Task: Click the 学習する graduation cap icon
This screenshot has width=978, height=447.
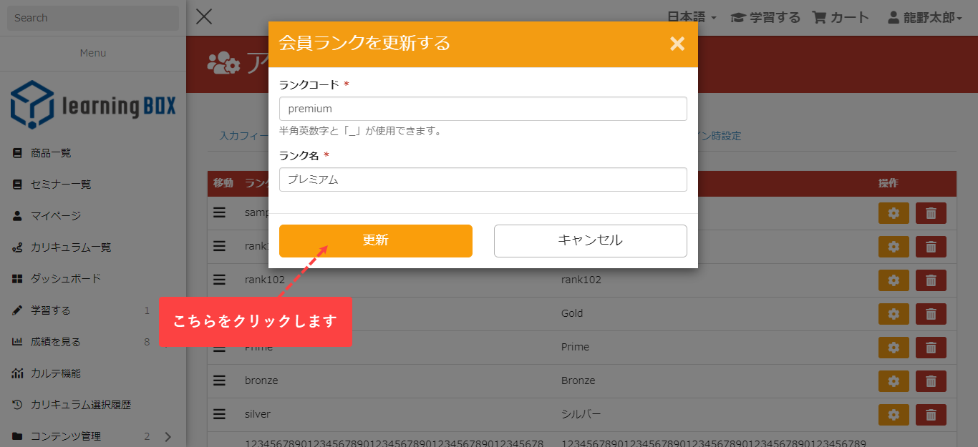Action: tap(737, 17)
